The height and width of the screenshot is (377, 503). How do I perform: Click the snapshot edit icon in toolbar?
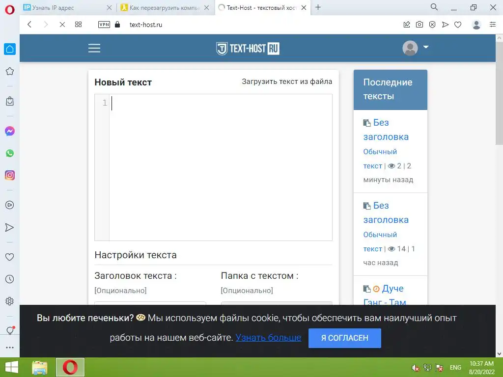point(407,25)
